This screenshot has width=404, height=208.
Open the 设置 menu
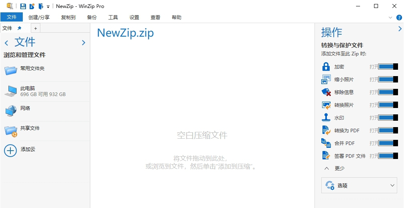pos(134,18)
